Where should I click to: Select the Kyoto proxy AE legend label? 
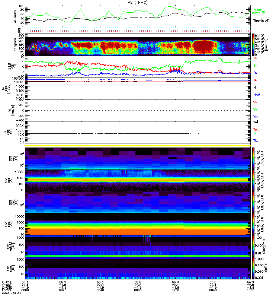tap(258, 11)
